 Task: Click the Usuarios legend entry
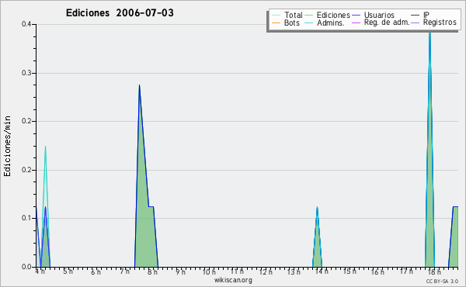[373, 15]
